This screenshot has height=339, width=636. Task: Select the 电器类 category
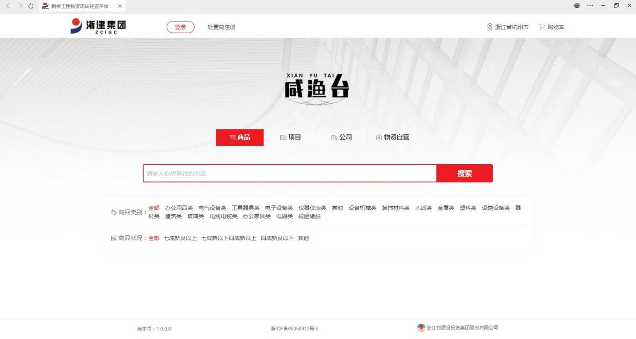(285, 216)
